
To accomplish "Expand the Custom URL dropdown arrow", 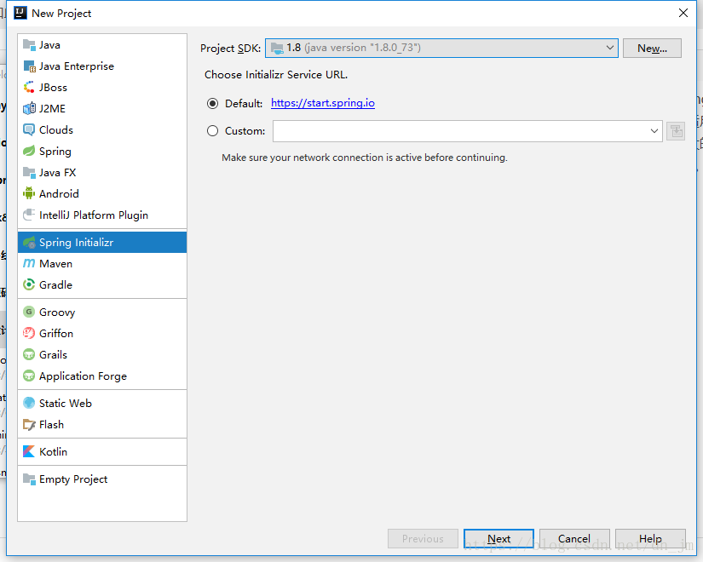I will (x=654, y=131).
